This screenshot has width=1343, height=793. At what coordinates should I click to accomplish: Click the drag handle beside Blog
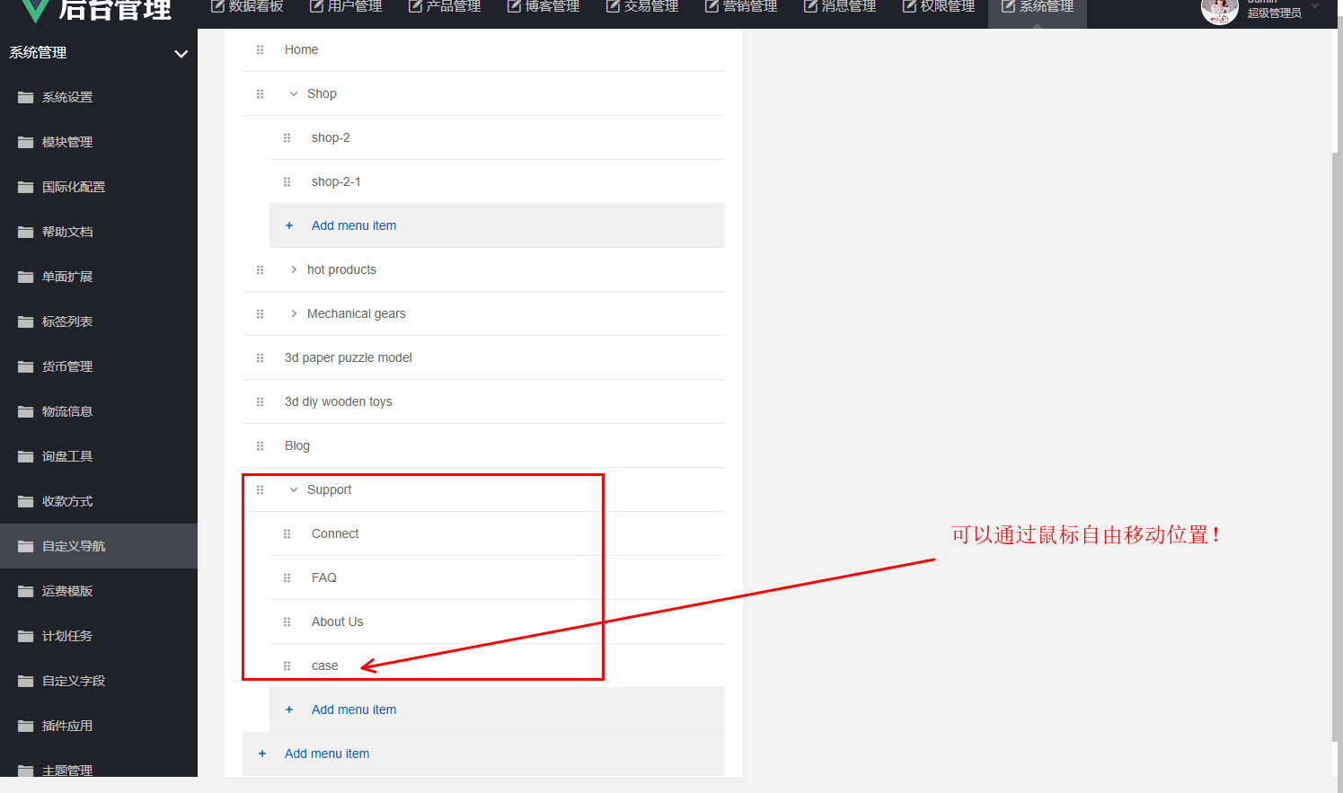tap(260, 446)
